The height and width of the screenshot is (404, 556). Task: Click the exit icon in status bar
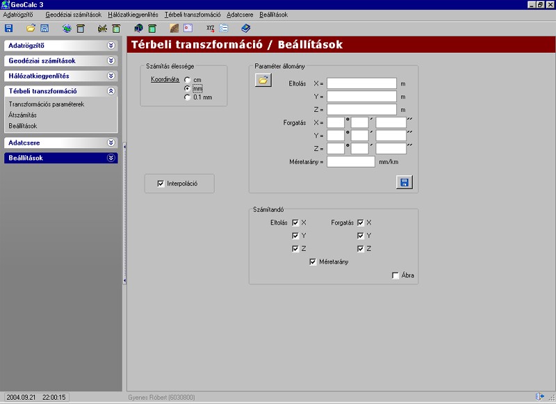pos(540,396)
